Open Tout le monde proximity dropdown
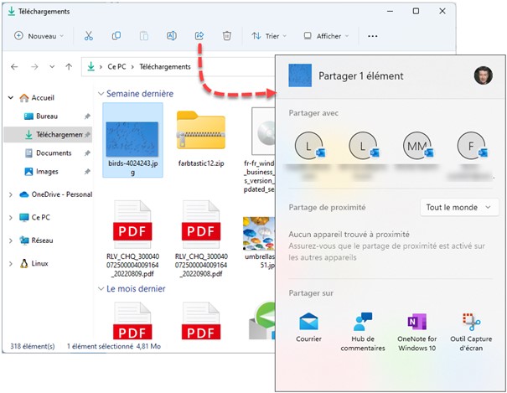 tap(459, 207)
